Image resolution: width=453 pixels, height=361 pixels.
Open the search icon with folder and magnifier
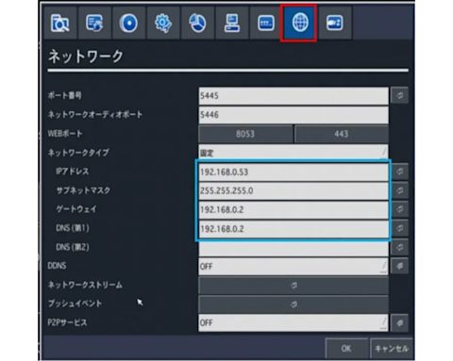pos(59,23)
